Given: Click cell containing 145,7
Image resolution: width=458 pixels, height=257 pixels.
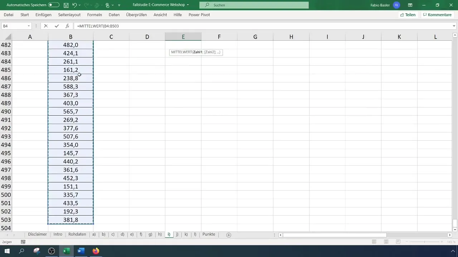Looking at the screenshot, I should tap(70, 153).
